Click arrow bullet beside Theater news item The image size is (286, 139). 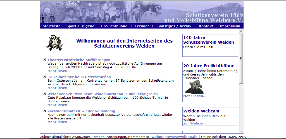[x=45, y=60]
